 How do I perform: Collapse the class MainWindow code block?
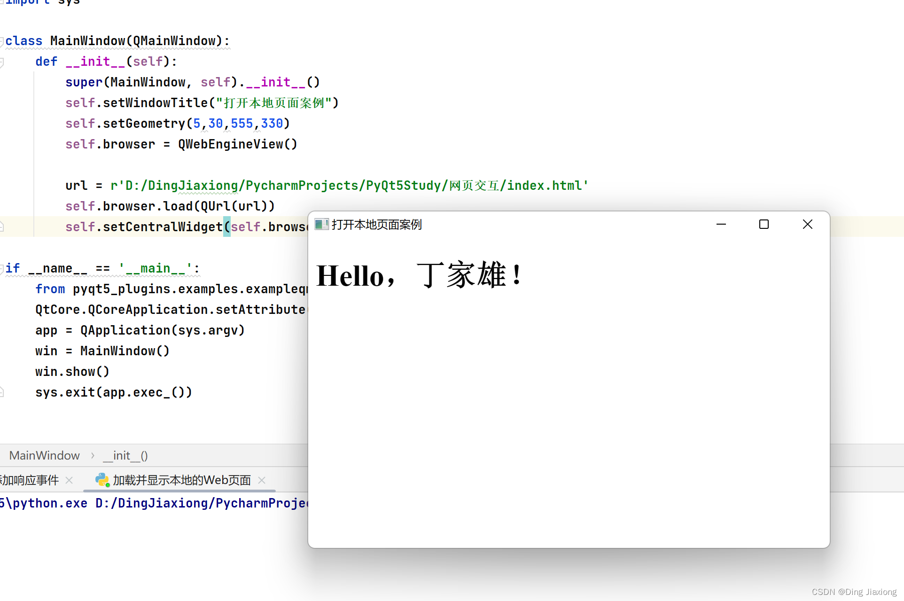tap(1, 41)
